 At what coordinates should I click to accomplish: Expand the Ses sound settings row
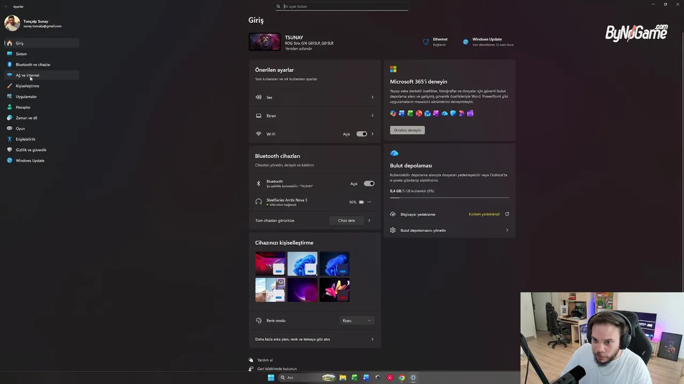point(315,97)
